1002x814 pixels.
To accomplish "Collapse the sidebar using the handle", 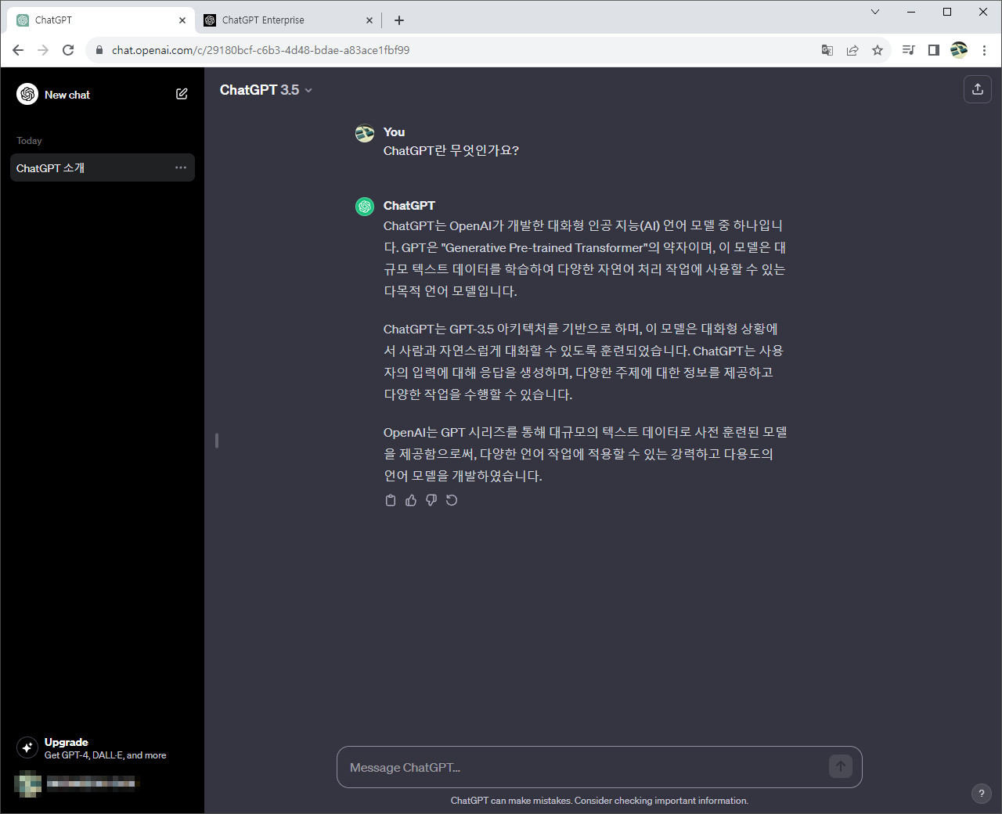I will pyautogui.click(x=217, y=441).
